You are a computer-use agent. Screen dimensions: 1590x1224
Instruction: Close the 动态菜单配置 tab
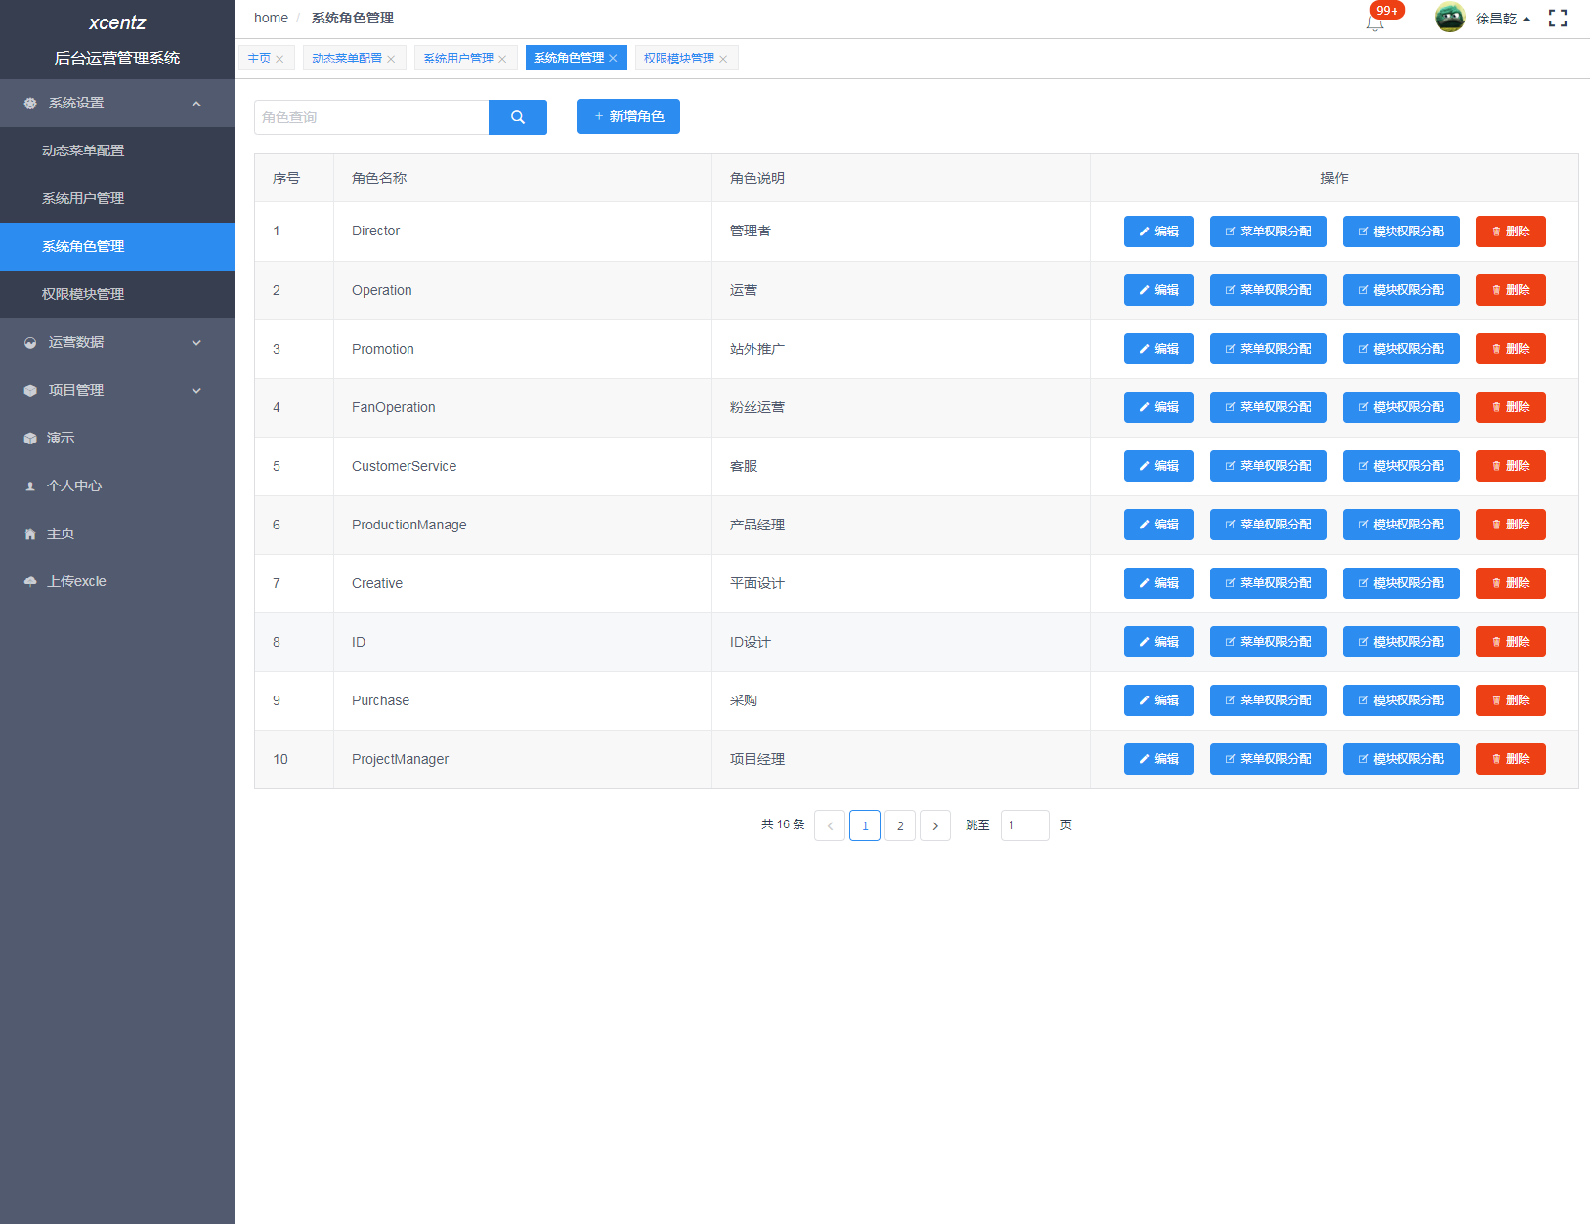(391, 59)
